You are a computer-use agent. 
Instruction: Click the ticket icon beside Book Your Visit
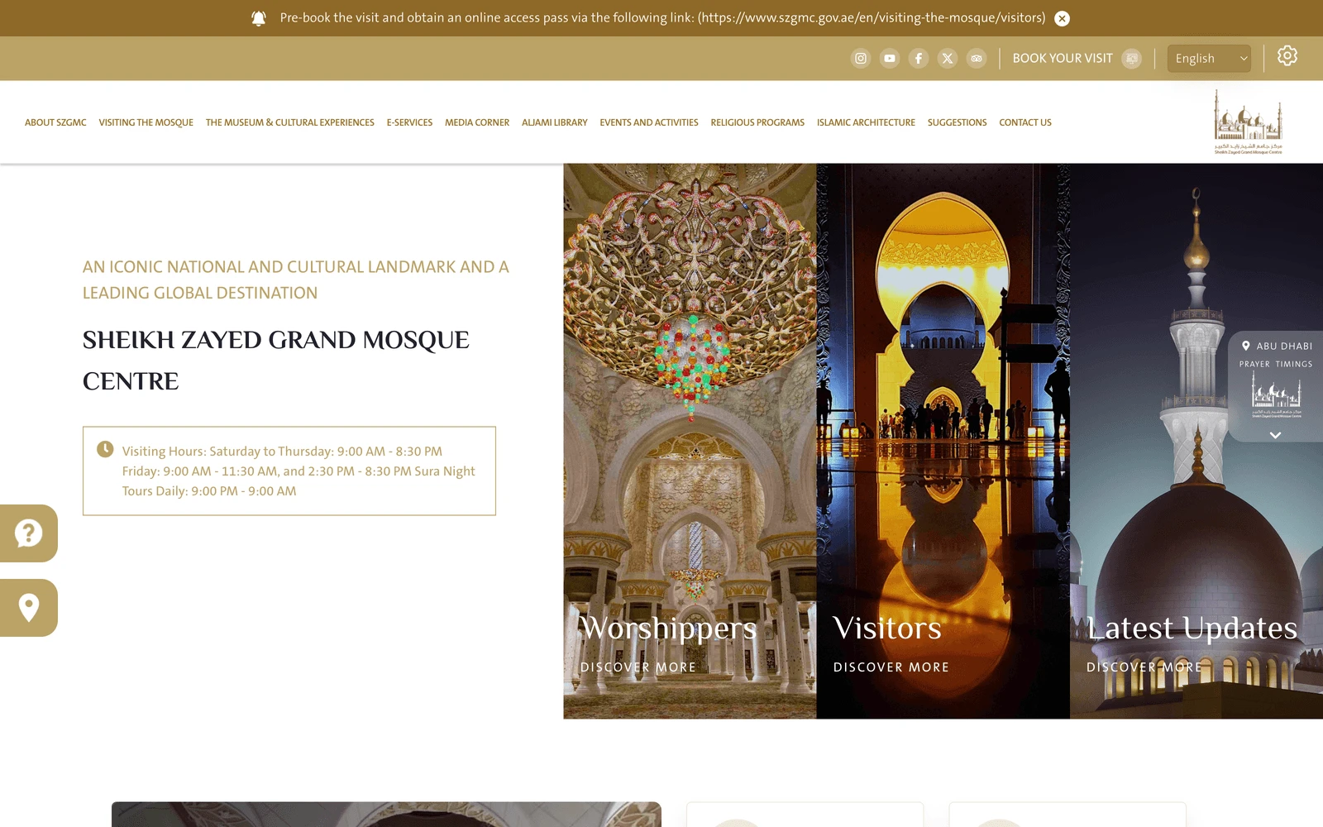[x=1132, y=58]
